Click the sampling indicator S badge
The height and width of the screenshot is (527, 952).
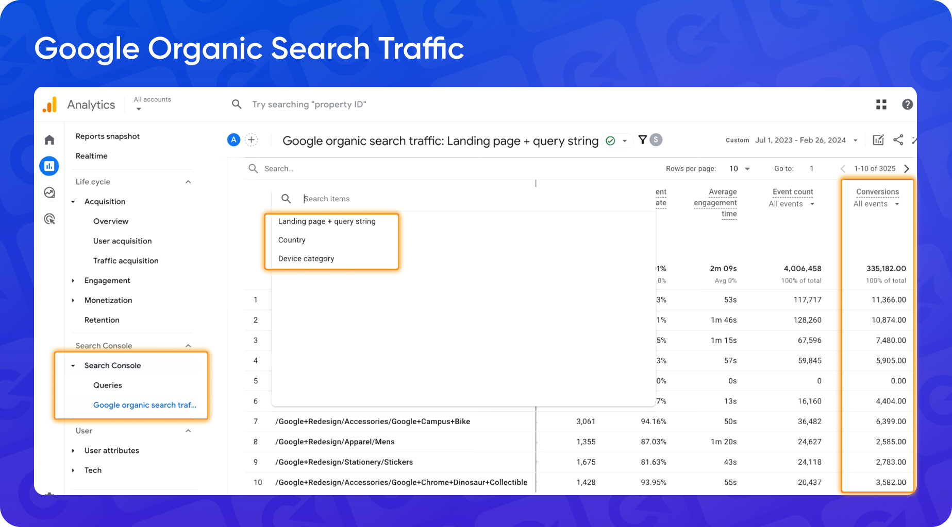(x=655, y=139)
